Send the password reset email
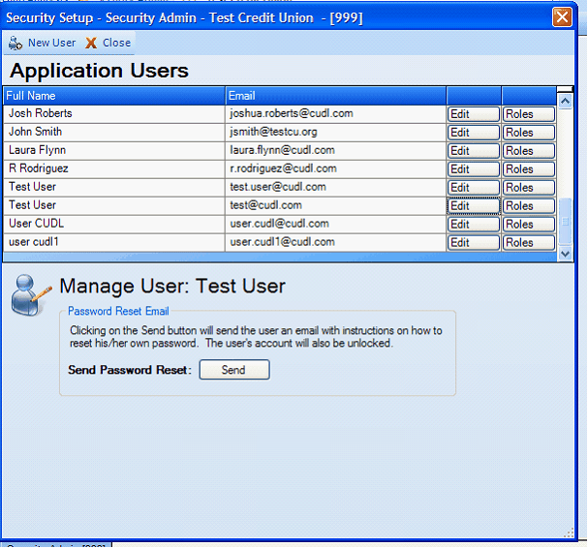Viewport: 588px width, 548px height. [234, 370]
